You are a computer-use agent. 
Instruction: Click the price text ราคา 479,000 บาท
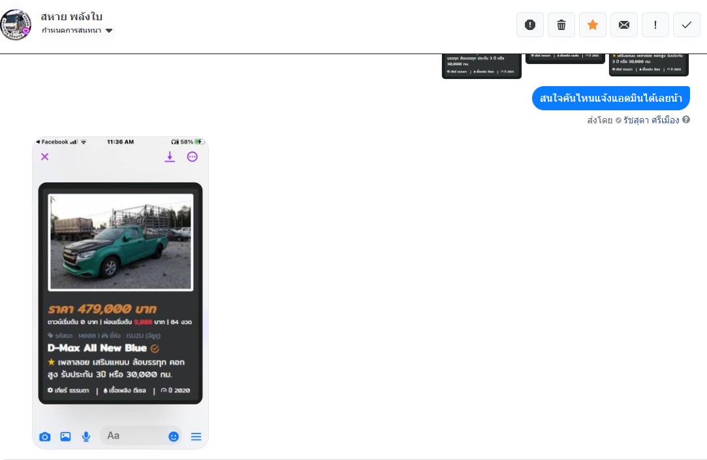[x=102, y=309]
